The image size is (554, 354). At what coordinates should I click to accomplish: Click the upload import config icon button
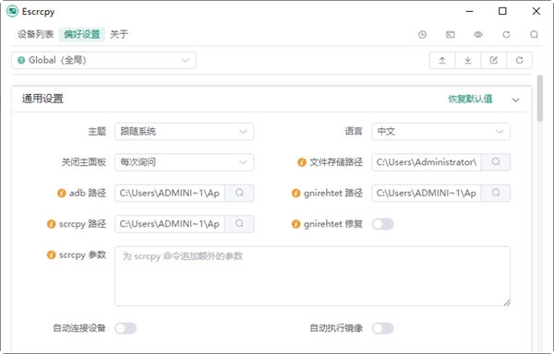point(442,60)
